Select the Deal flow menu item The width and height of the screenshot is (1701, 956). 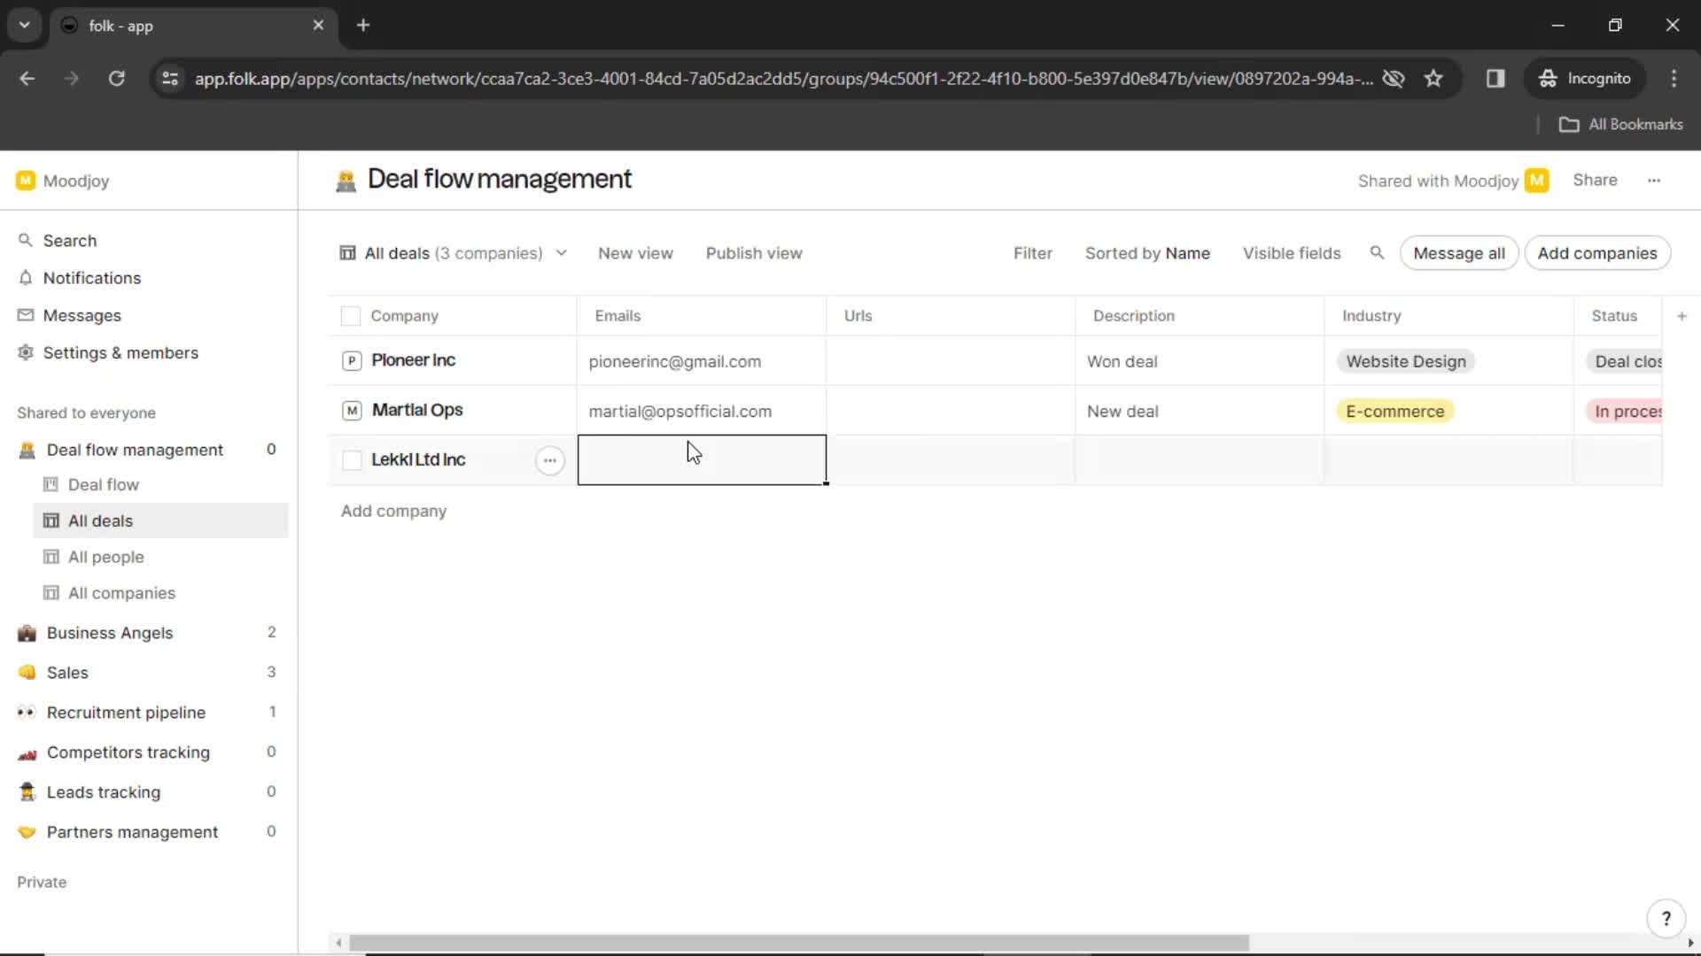tap(103, 483)
